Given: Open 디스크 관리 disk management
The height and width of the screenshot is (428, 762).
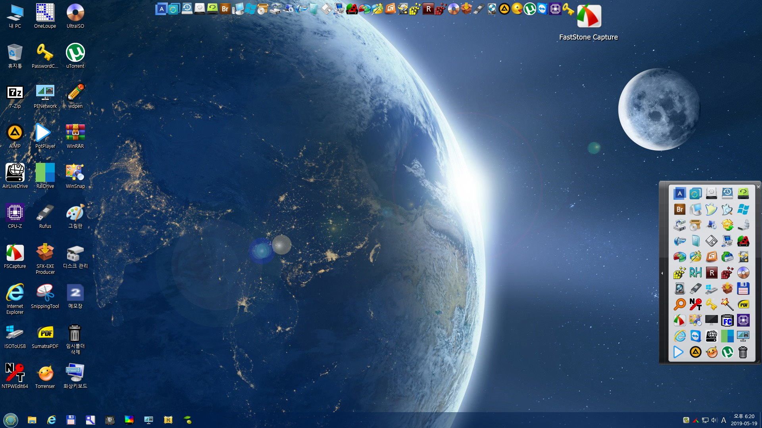Looking at the screenshot, I should [75, 257].
